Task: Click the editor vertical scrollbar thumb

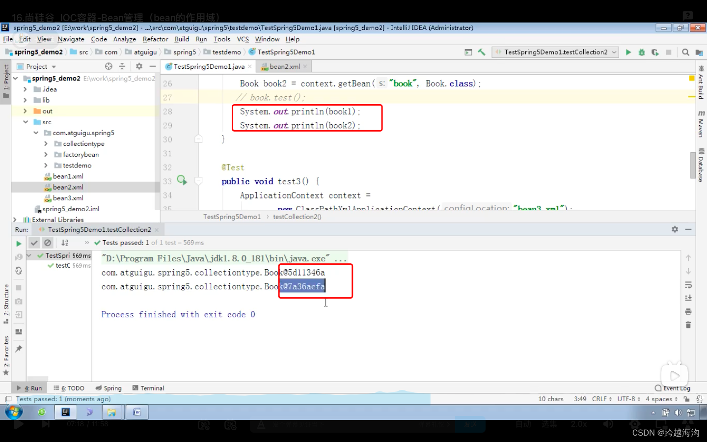Action: click(692, 166)
